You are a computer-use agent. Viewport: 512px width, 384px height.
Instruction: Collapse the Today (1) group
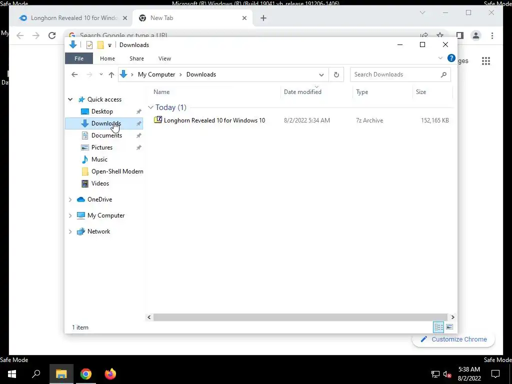click(150, 107)
